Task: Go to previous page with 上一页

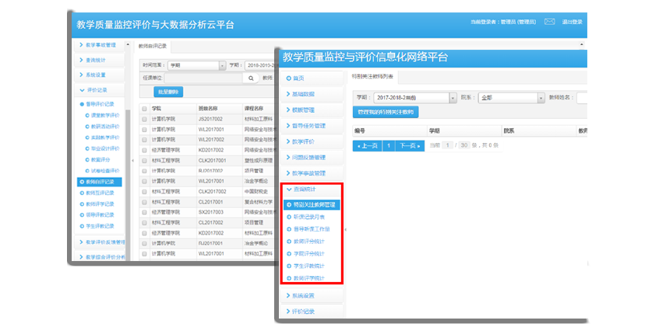Action: (368, 146)
